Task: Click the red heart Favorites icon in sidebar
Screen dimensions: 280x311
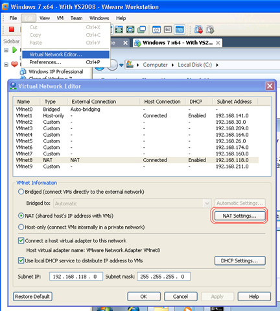Action: [14, 64]
